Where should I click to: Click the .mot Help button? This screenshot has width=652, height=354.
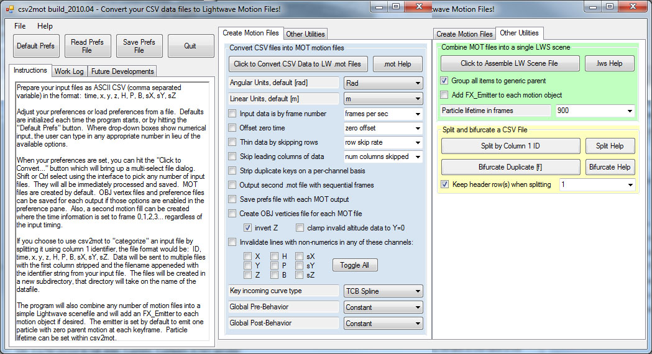pos(398,64)
